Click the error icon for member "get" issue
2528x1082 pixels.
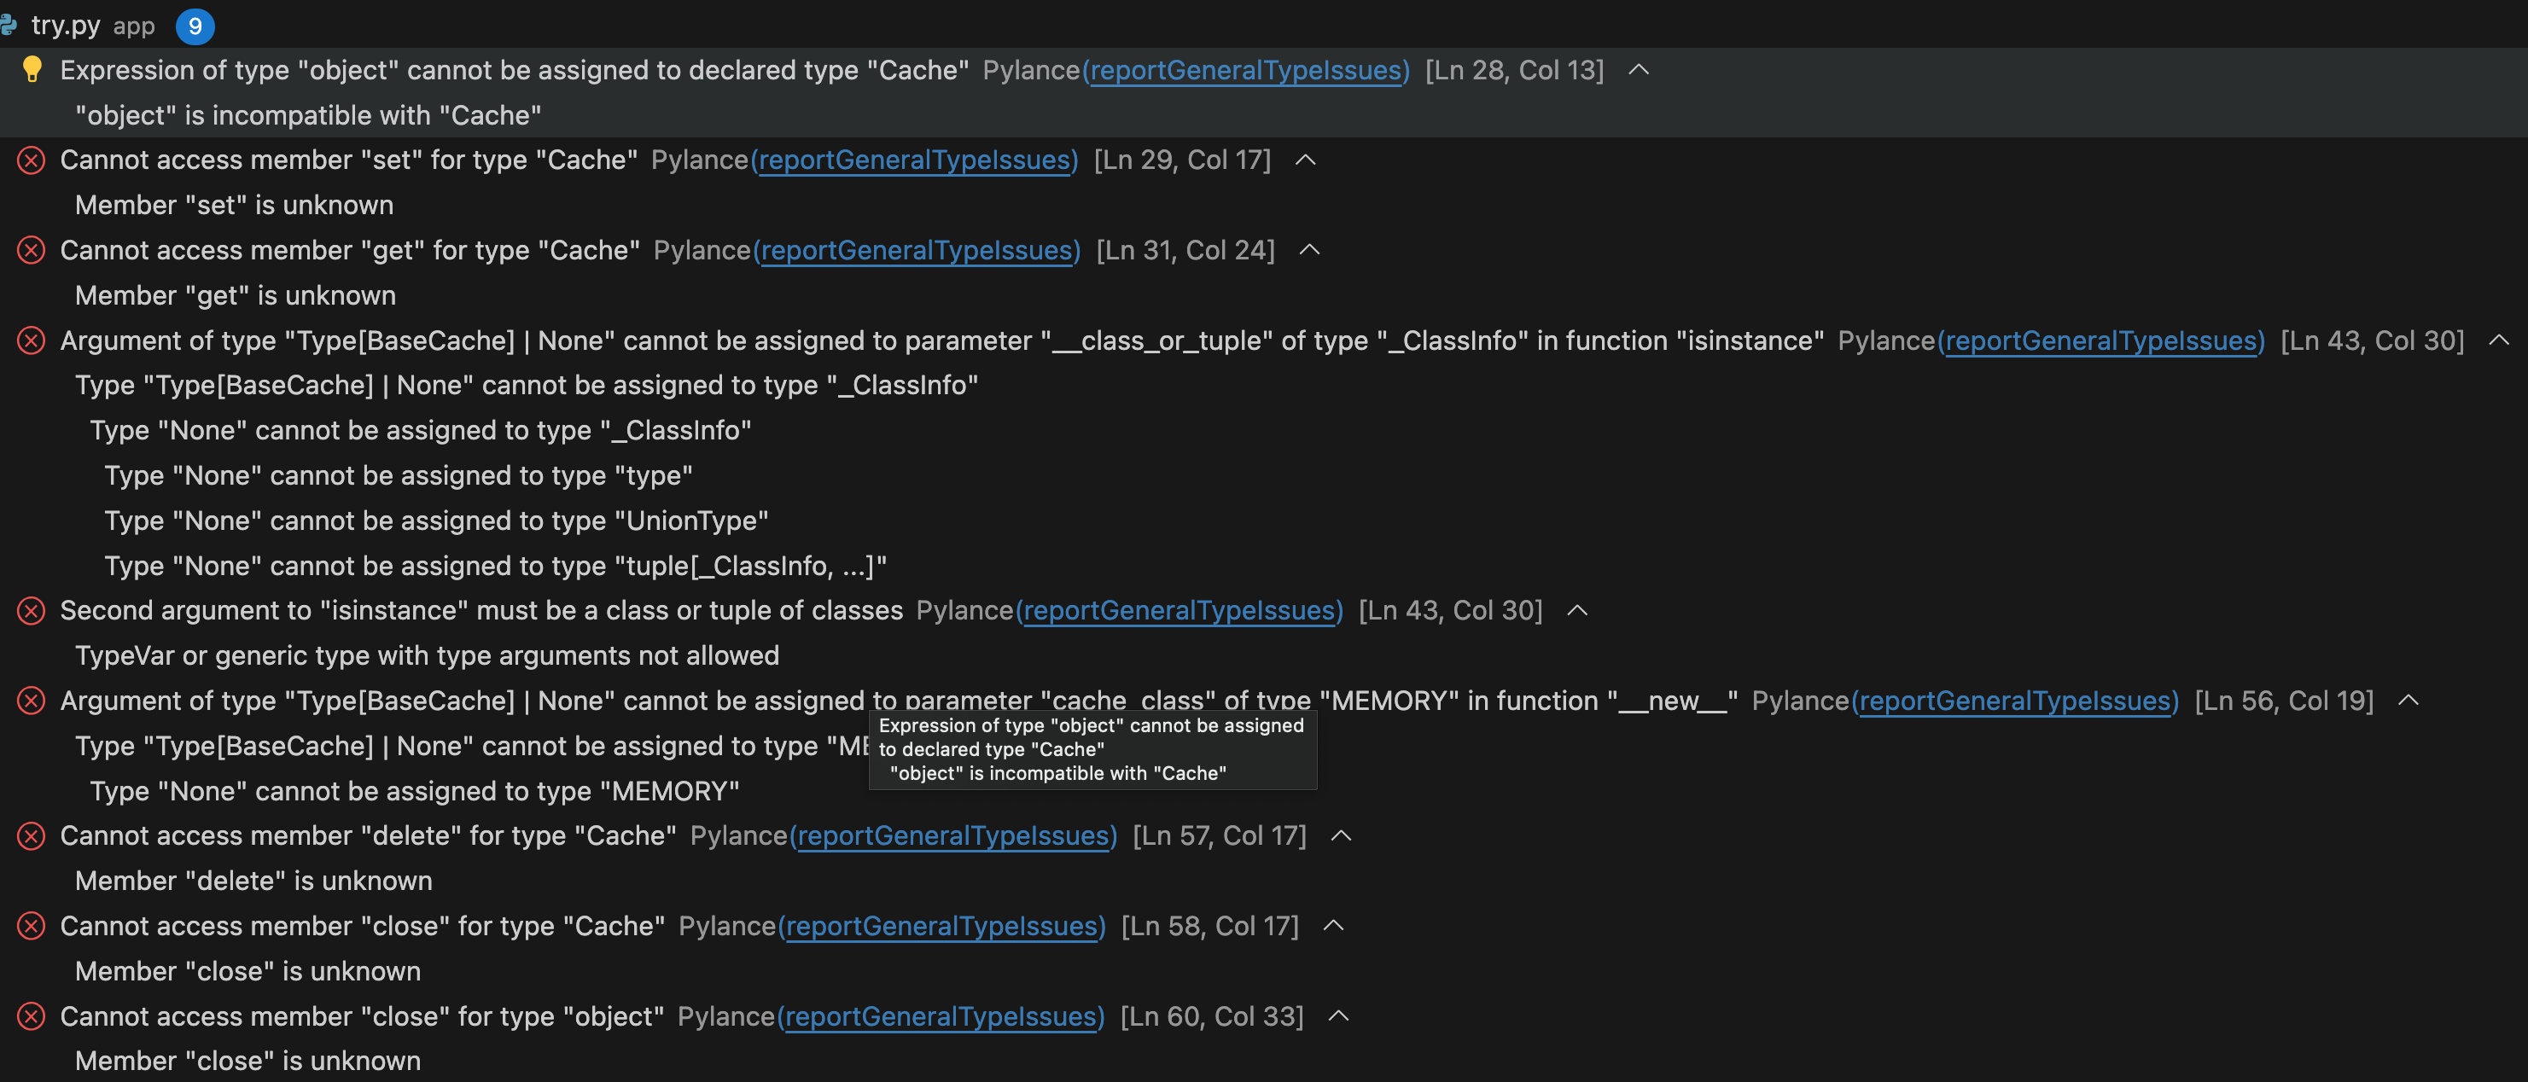coord(31,250)
